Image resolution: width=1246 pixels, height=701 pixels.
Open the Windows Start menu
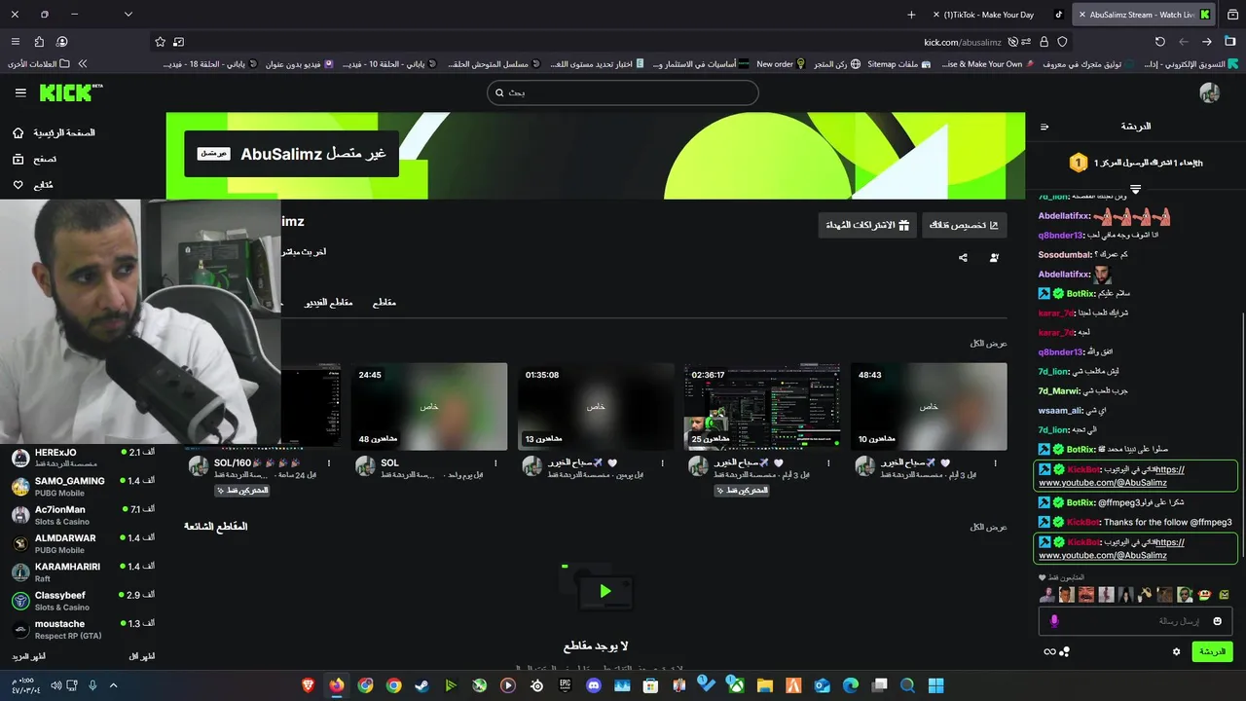coord(935,685)
